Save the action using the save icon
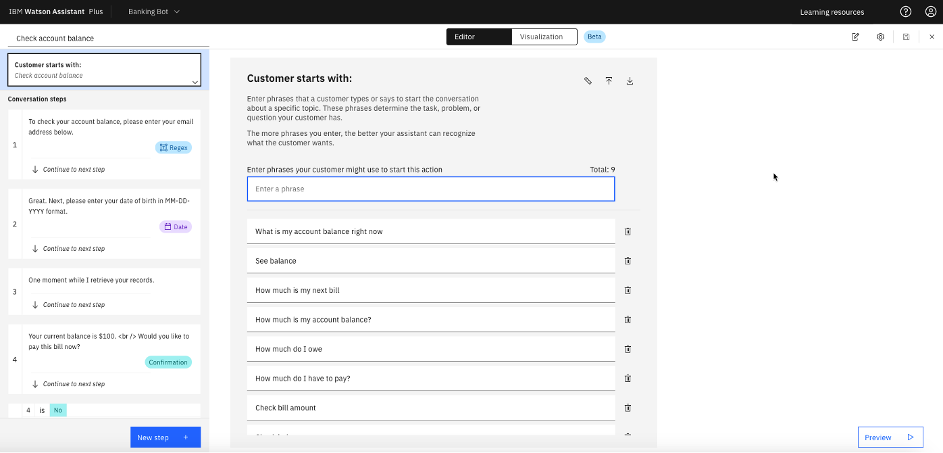The height and width of the screenshot is (453, 943). [x=906, y=37]
